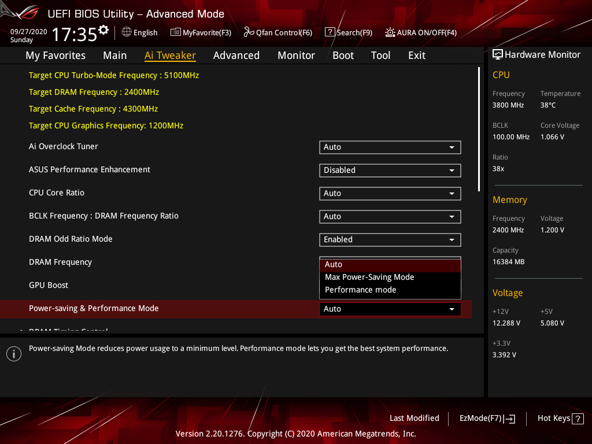Switch to the Boot tab
Viewport: 592px width, 444px height.
pos(343,55)
